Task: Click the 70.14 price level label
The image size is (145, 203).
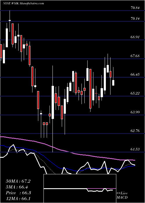Action: [135, 19]
